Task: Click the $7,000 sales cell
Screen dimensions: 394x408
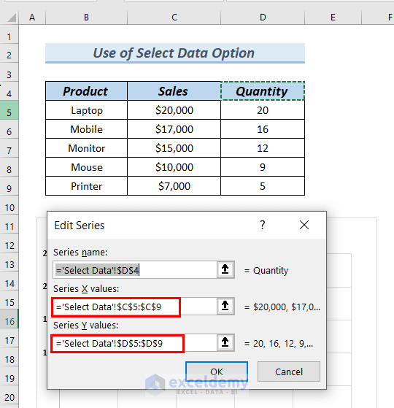Action: (174, 186)
